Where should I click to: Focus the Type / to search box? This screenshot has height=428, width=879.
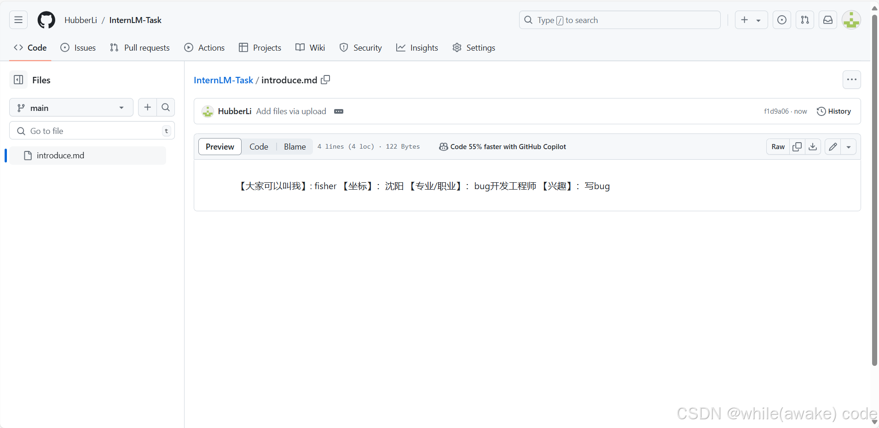coord(619,20)
